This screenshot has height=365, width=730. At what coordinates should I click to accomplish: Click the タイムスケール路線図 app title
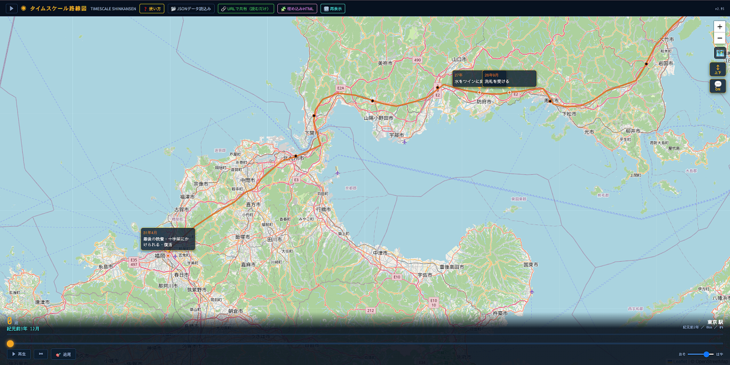pyautogui.click(x=58, y=9)
